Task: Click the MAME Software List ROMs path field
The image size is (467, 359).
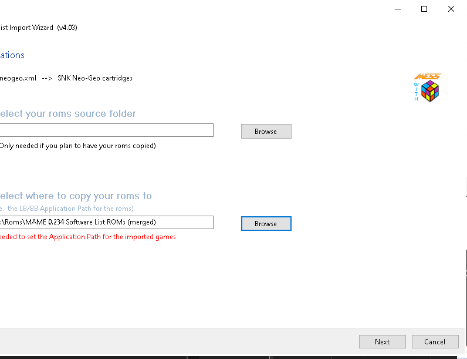Action: point(106,223)
